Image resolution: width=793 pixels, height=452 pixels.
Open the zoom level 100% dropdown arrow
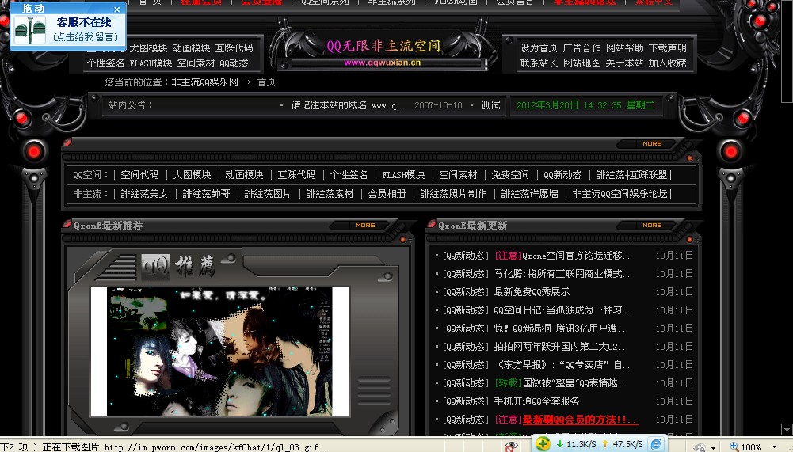774,447
